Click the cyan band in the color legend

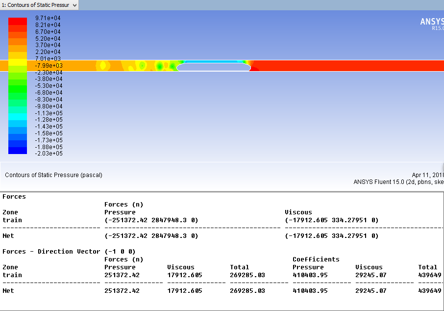[18, 117]
